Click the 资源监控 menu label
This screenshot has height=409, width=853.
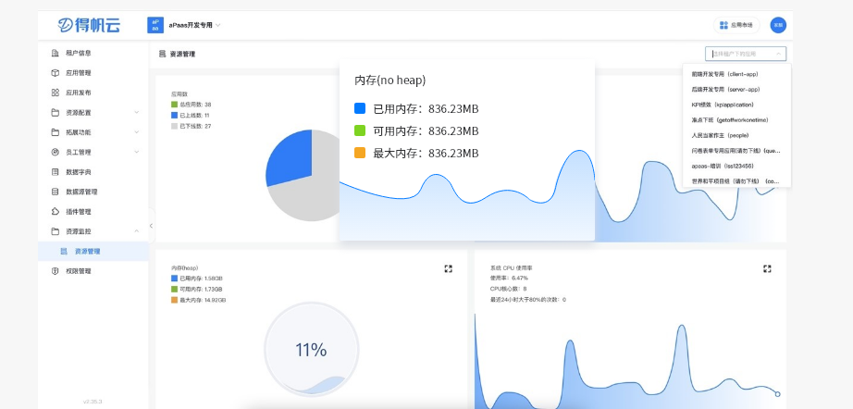[x=79, y=231]
